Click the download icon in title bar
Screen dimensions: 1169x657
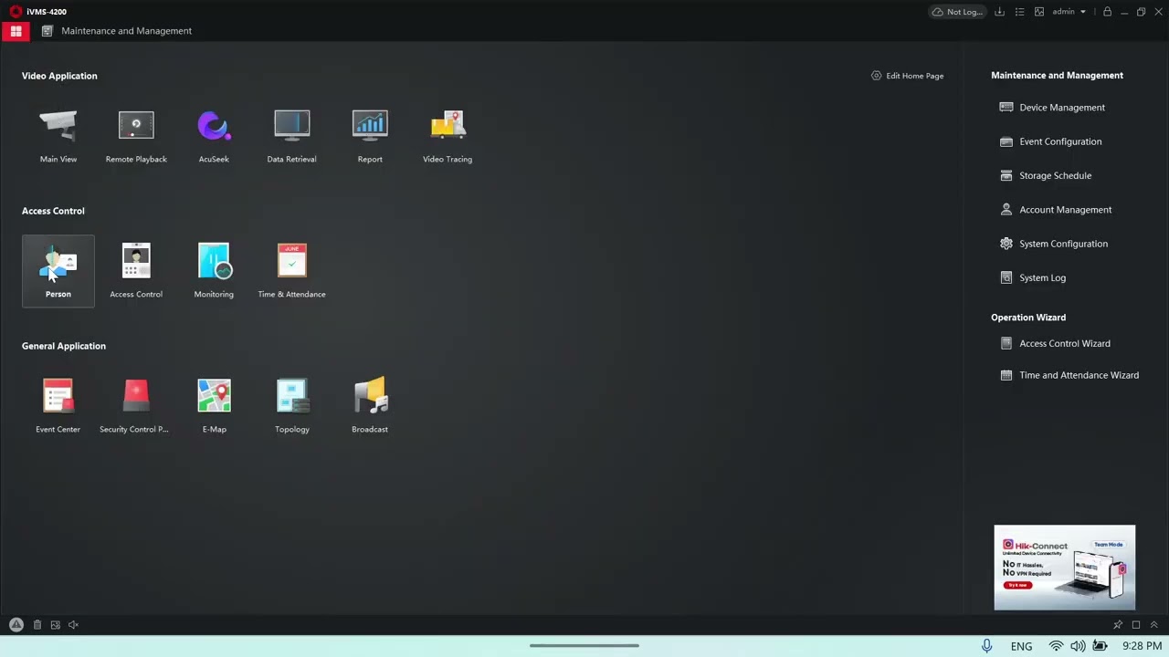pos(999,12)
